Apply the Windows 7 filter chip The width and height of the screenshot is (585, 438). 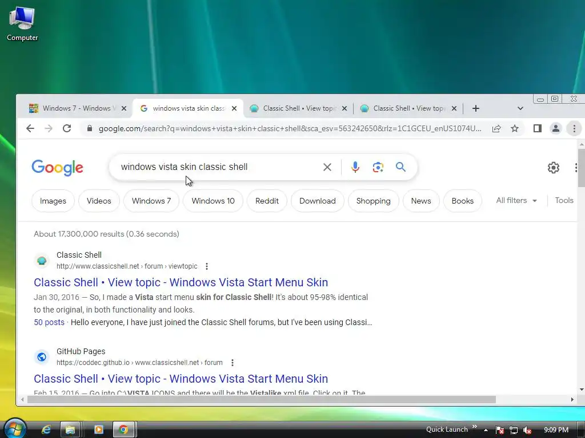click(151, 201)
